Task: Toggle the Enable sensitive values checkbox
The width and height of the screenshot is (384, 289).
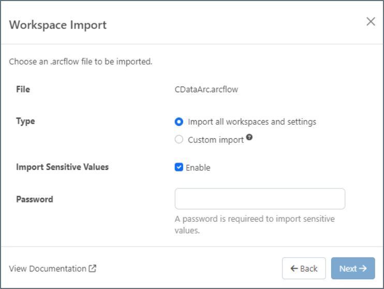Action: coord(179,167)
